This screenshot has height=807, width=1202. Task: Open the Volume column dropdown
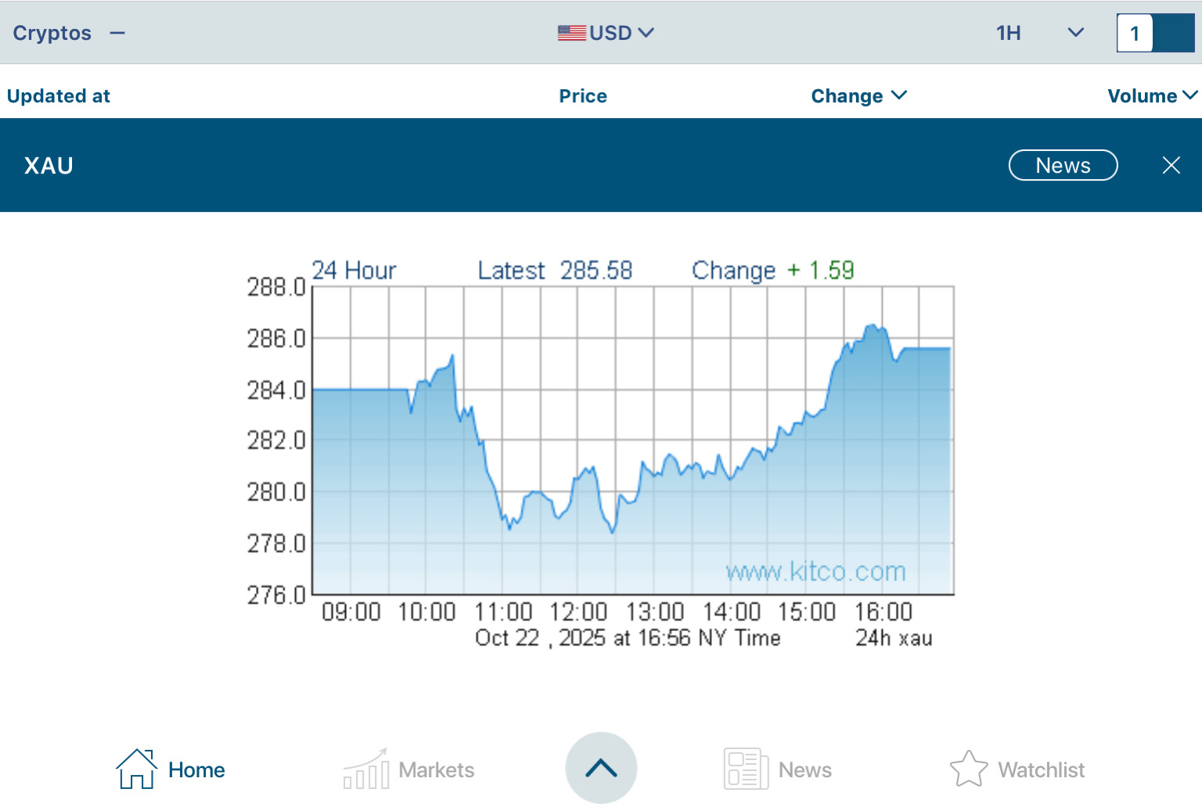click(1153, 96)
